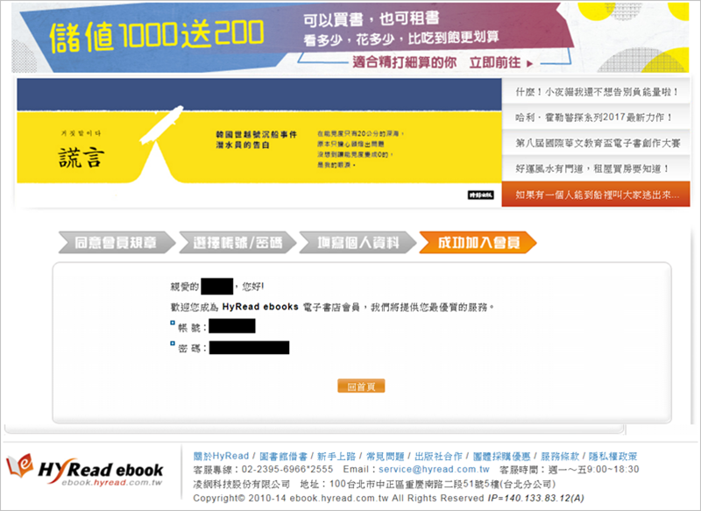The height and width of the screenshot is (511, 701).
Task: Select the 什麼！小夜貓 headline item
Action: (596, 91)
